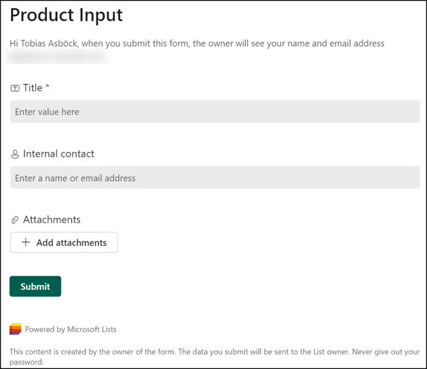Click the Title field label

pyautogui.click(x=33, y=88)
